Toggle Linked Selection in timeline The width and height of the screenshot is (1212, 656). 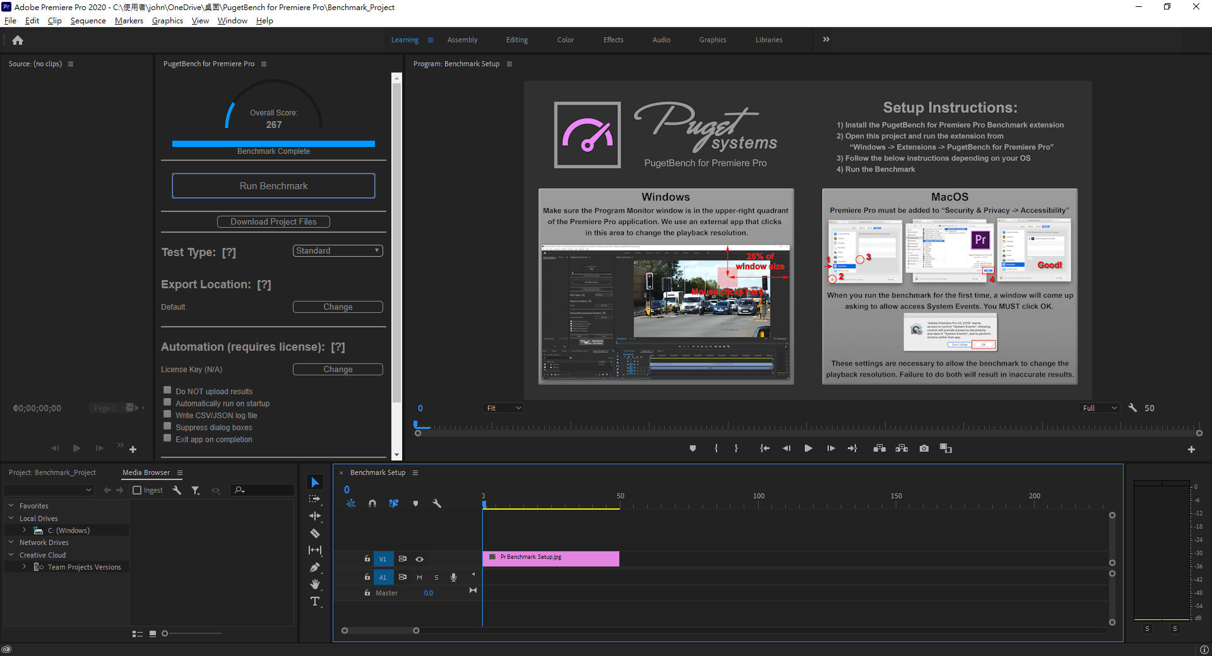point(394,503)
